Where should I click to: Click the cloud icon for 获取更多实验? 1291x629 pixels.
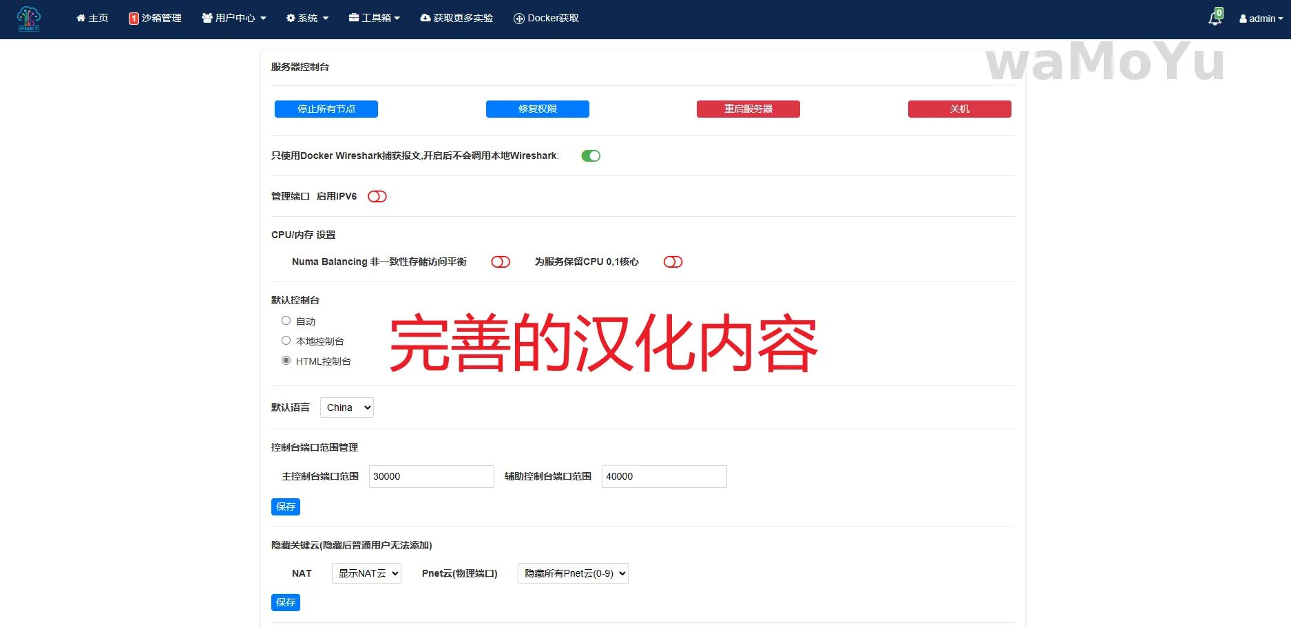[426, 18]
